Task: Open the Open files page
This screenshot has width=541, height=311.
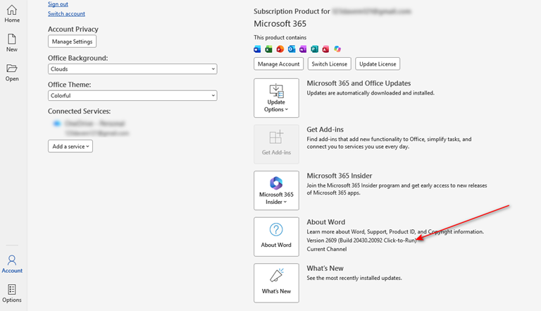Action: 12,73
